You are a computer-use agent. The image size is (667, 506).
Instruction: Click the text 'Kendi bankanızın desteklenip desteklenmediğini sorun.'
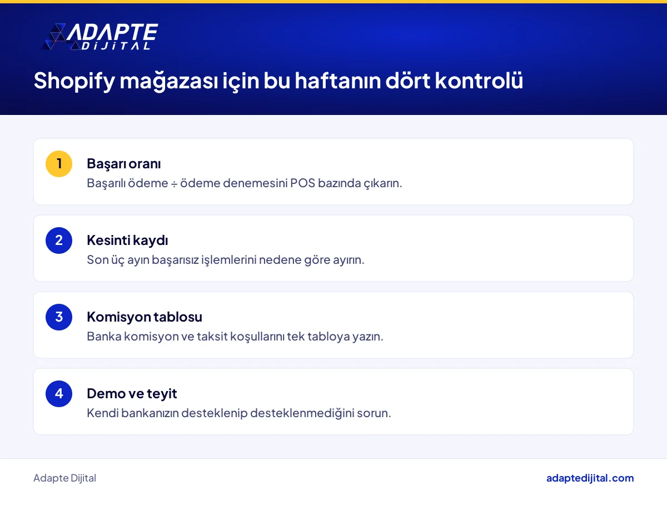[x=239, y=413]
